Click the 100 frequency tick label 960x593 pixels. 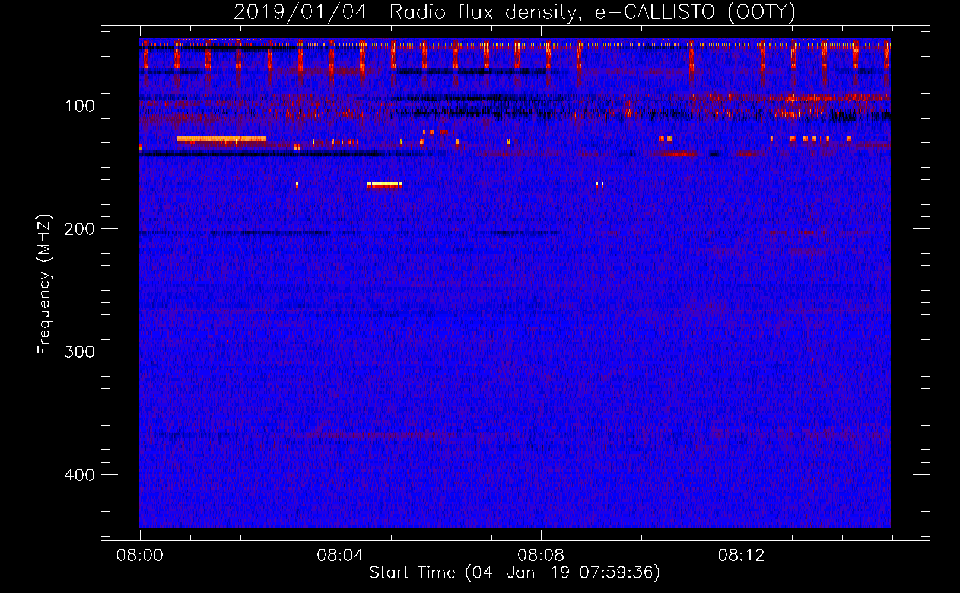point(80,106)
